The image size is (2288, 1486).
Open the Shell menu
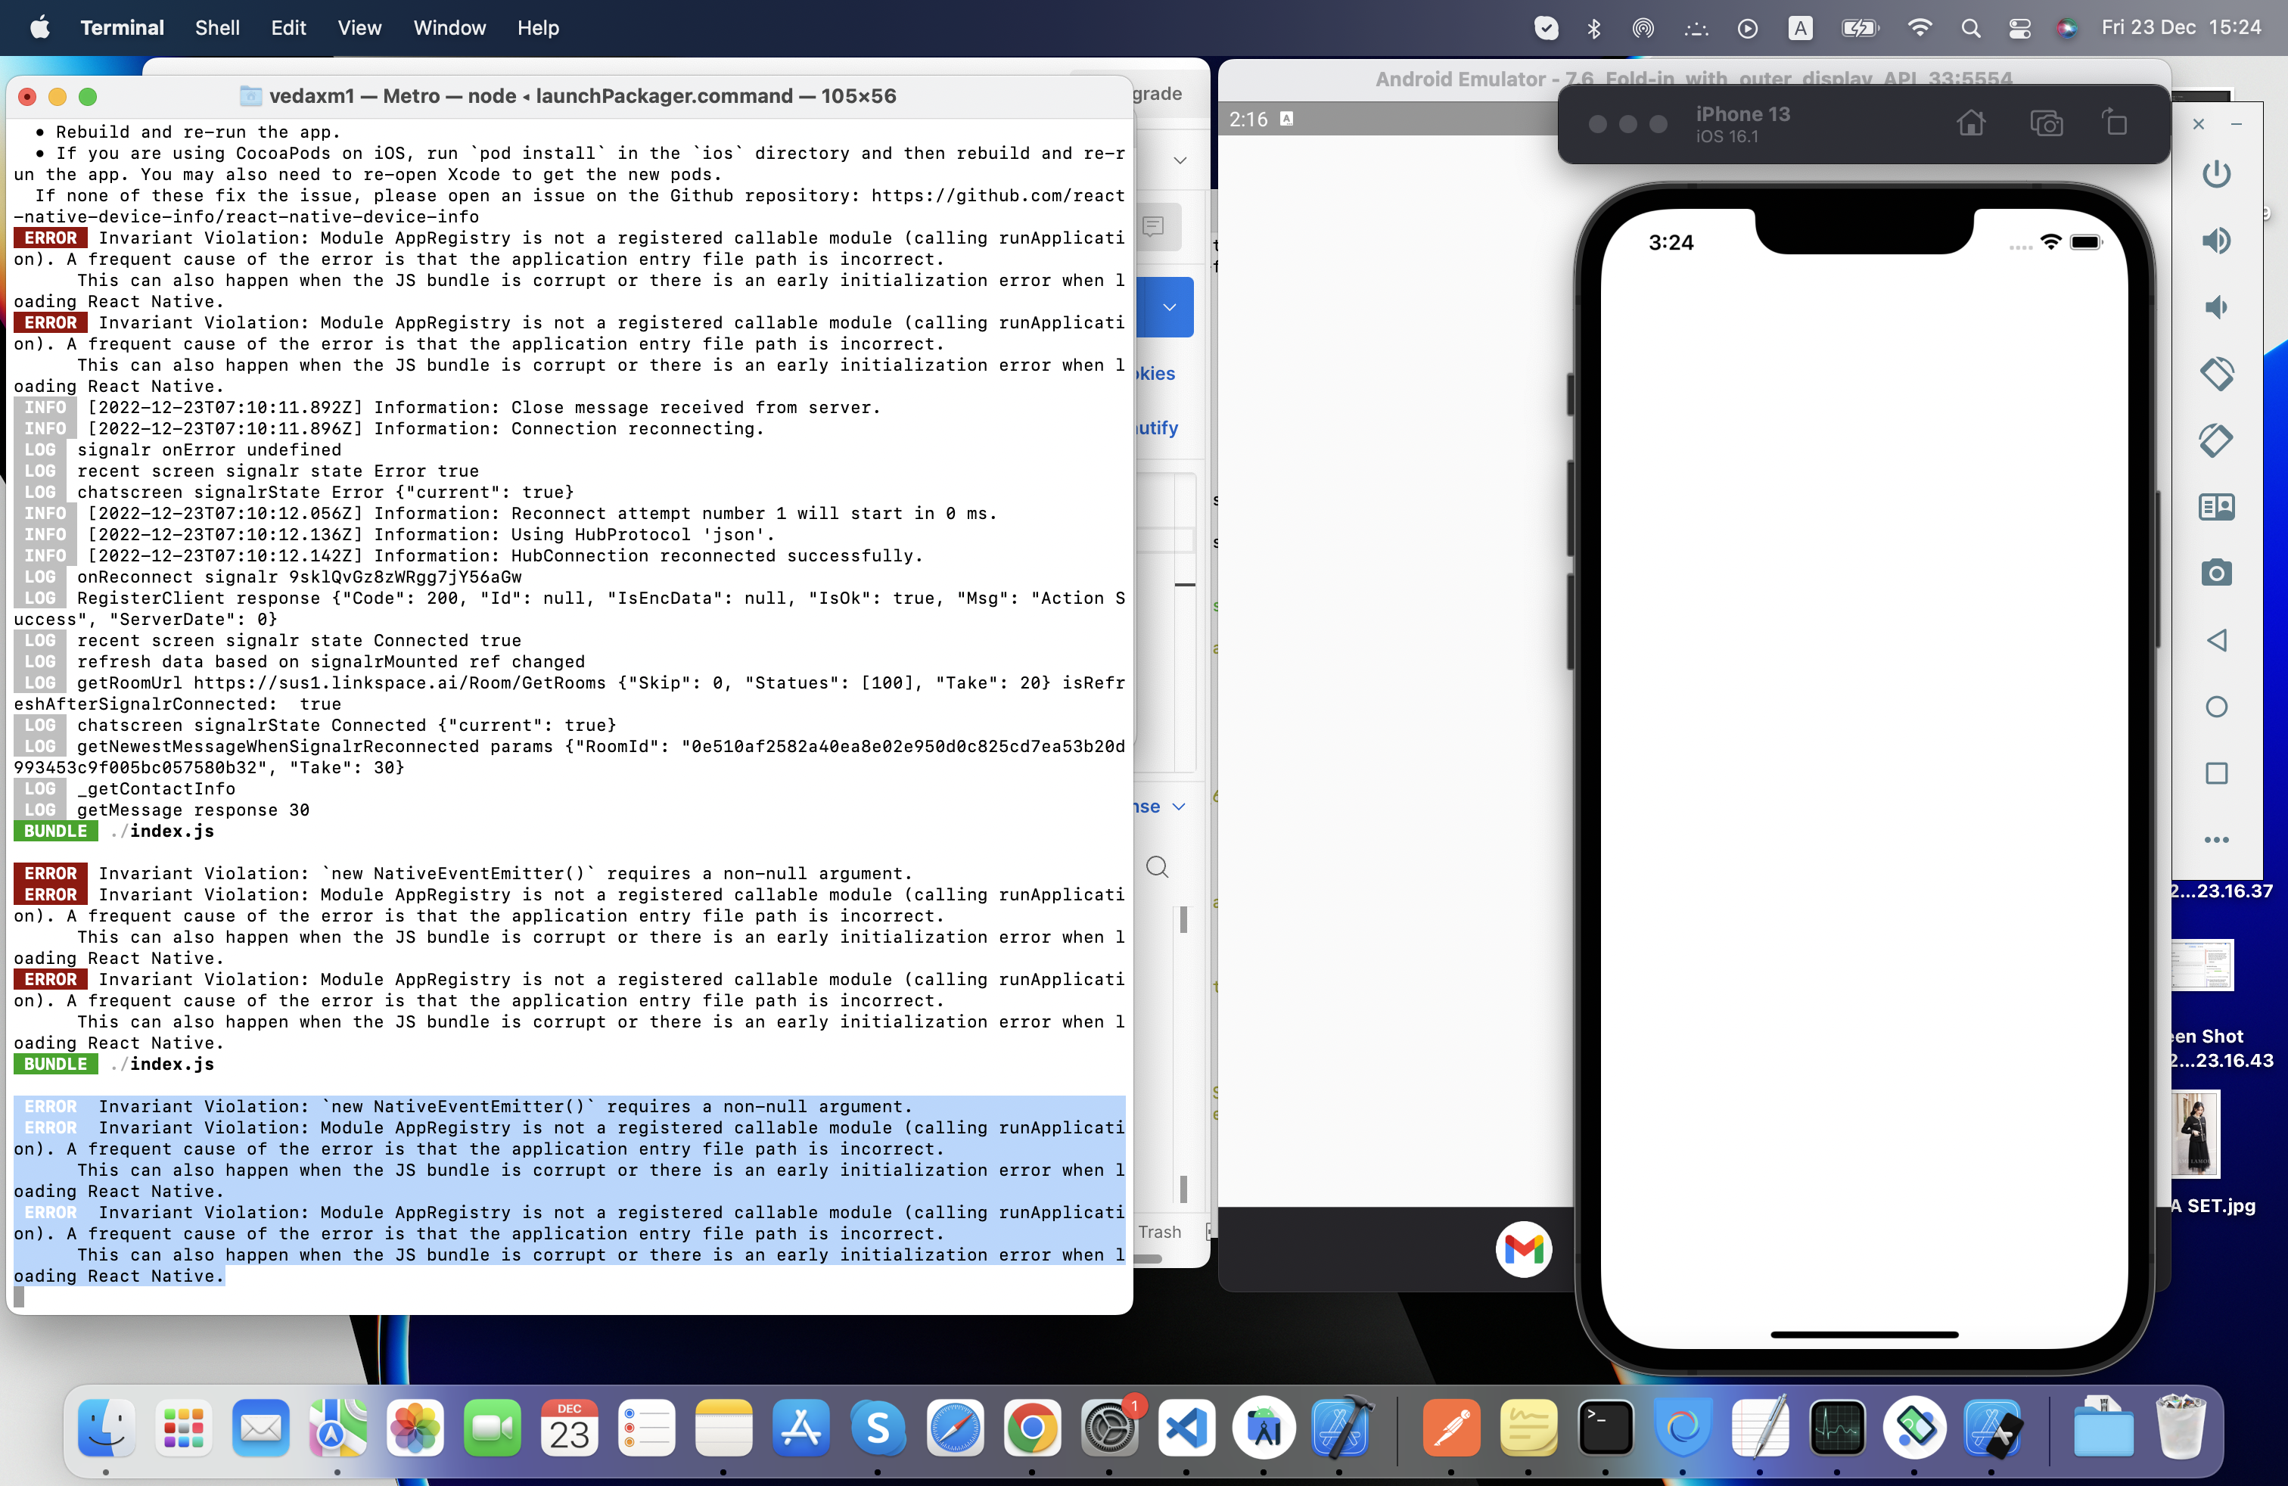217,28
